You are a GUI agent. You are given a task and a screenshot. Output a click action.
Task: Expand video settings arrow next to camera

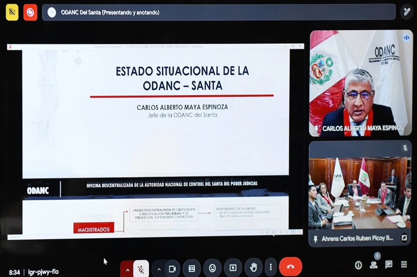(159, 269)
